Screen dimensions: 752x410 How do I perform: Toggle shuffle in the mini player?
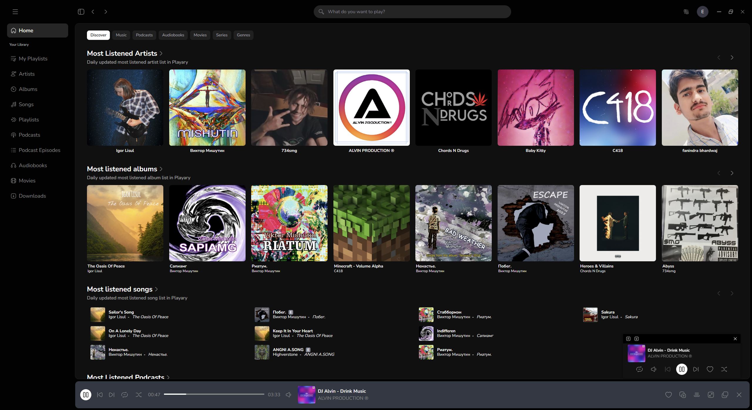pos(724,369)
